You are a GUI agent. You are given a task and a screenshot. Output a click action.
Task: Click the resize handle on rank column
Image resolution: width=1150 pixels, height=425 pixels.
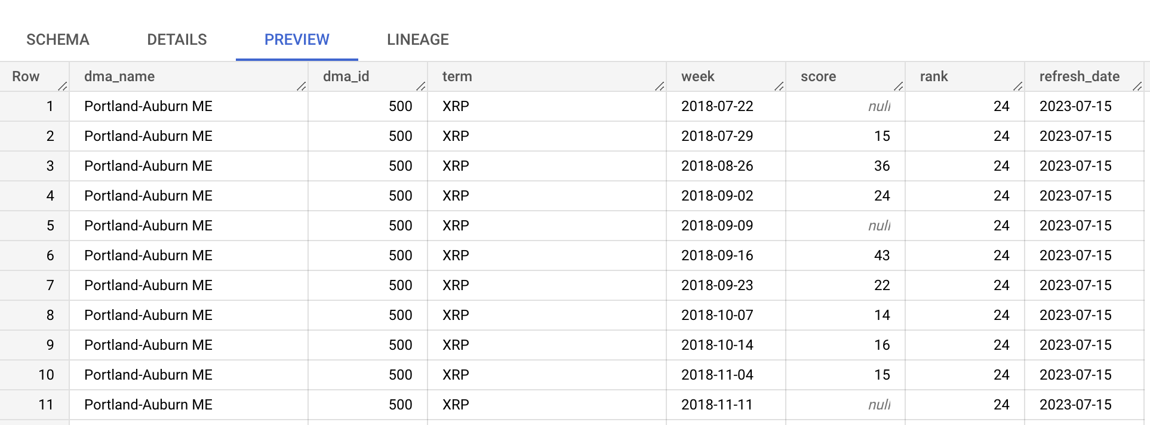(x=1018, y=86)
